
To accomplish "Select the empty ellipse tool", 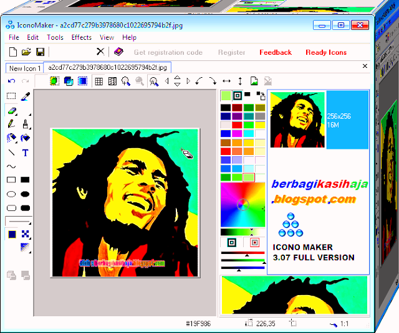I will click(x=11, y=194).
